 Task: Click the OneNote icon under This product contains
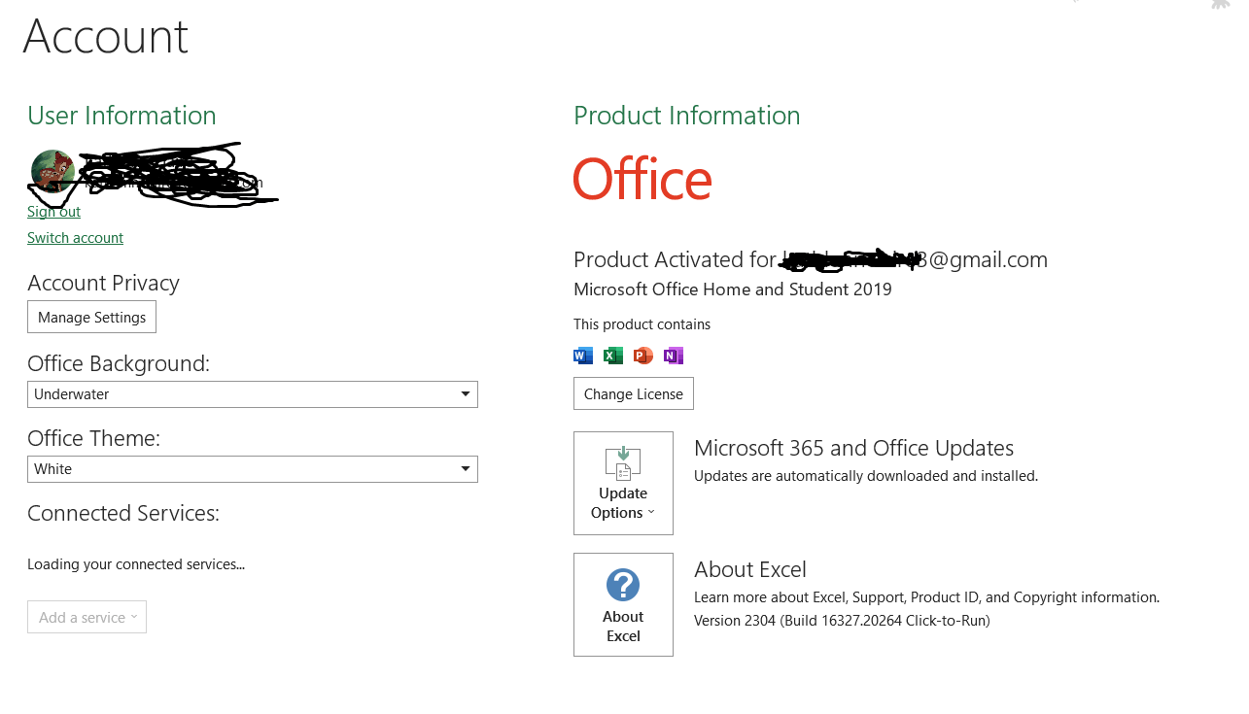tap(673, 356)
